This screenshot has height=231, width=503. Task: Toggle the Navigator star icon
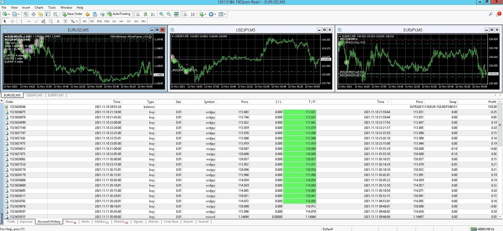(x=41, y=14)
